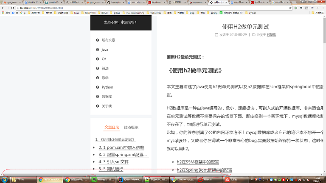Screen dimensions: 326x183
Task: Select the 站点概览 tab
Action: [x=131, y=128]
